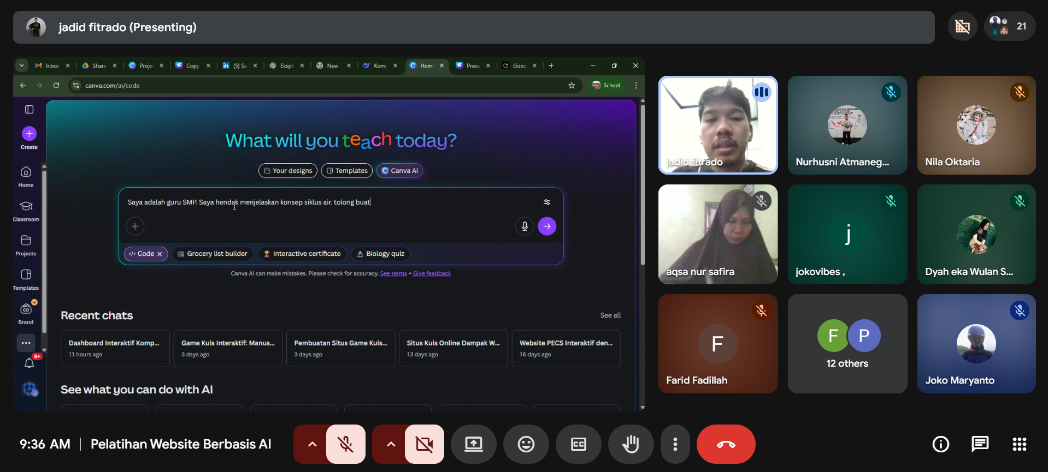Open the emoji reactions button
The height and width of the screenshot is (472, 1048).
point(526,444)
